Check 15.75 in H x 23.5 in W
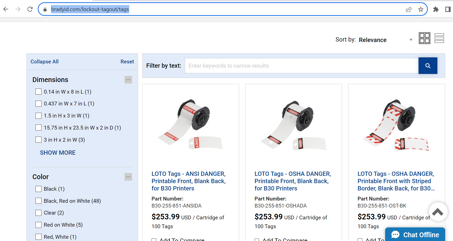453x241 pixels. (x=38, y=128)
